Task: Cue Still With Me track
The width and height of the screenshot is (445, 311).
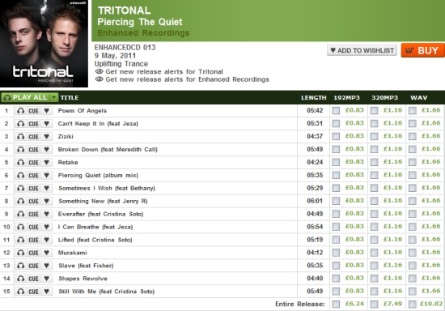Action: click(x=33, y=292)
